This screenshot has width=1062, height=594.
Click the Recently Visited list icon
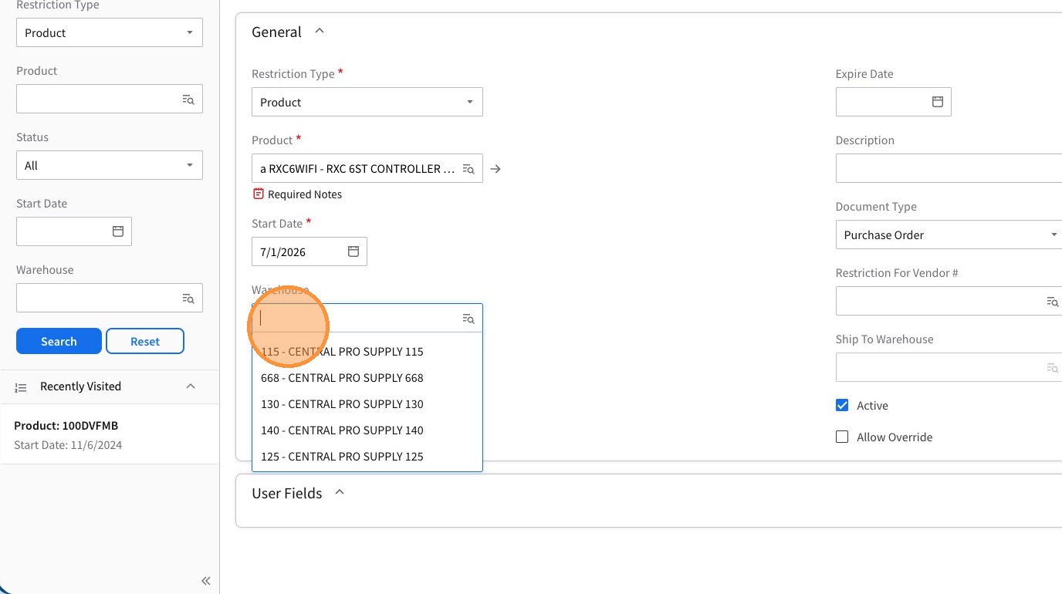21,387
